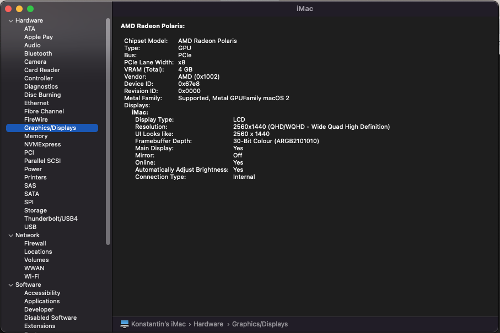Viewport: 500px width, 333px height.
Task: Click the sidebar vertical scrollbar
Action: [x=108, y=132]
